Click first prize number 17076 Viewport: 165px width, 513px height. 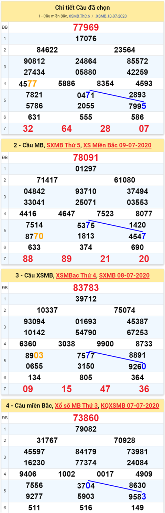86,38
